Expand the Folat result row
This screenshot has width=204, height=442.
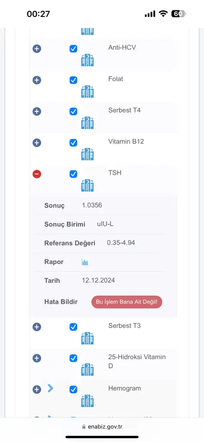[37, 80]
